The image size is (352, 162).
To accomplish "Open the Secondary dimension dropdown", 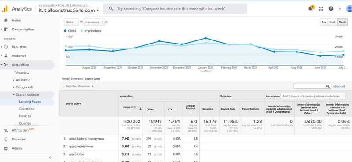I will coord(80,86).
